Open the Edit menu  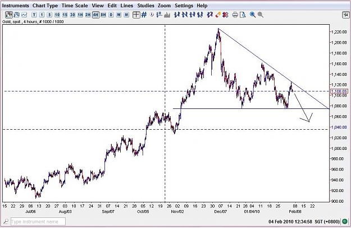click(112, 6)
